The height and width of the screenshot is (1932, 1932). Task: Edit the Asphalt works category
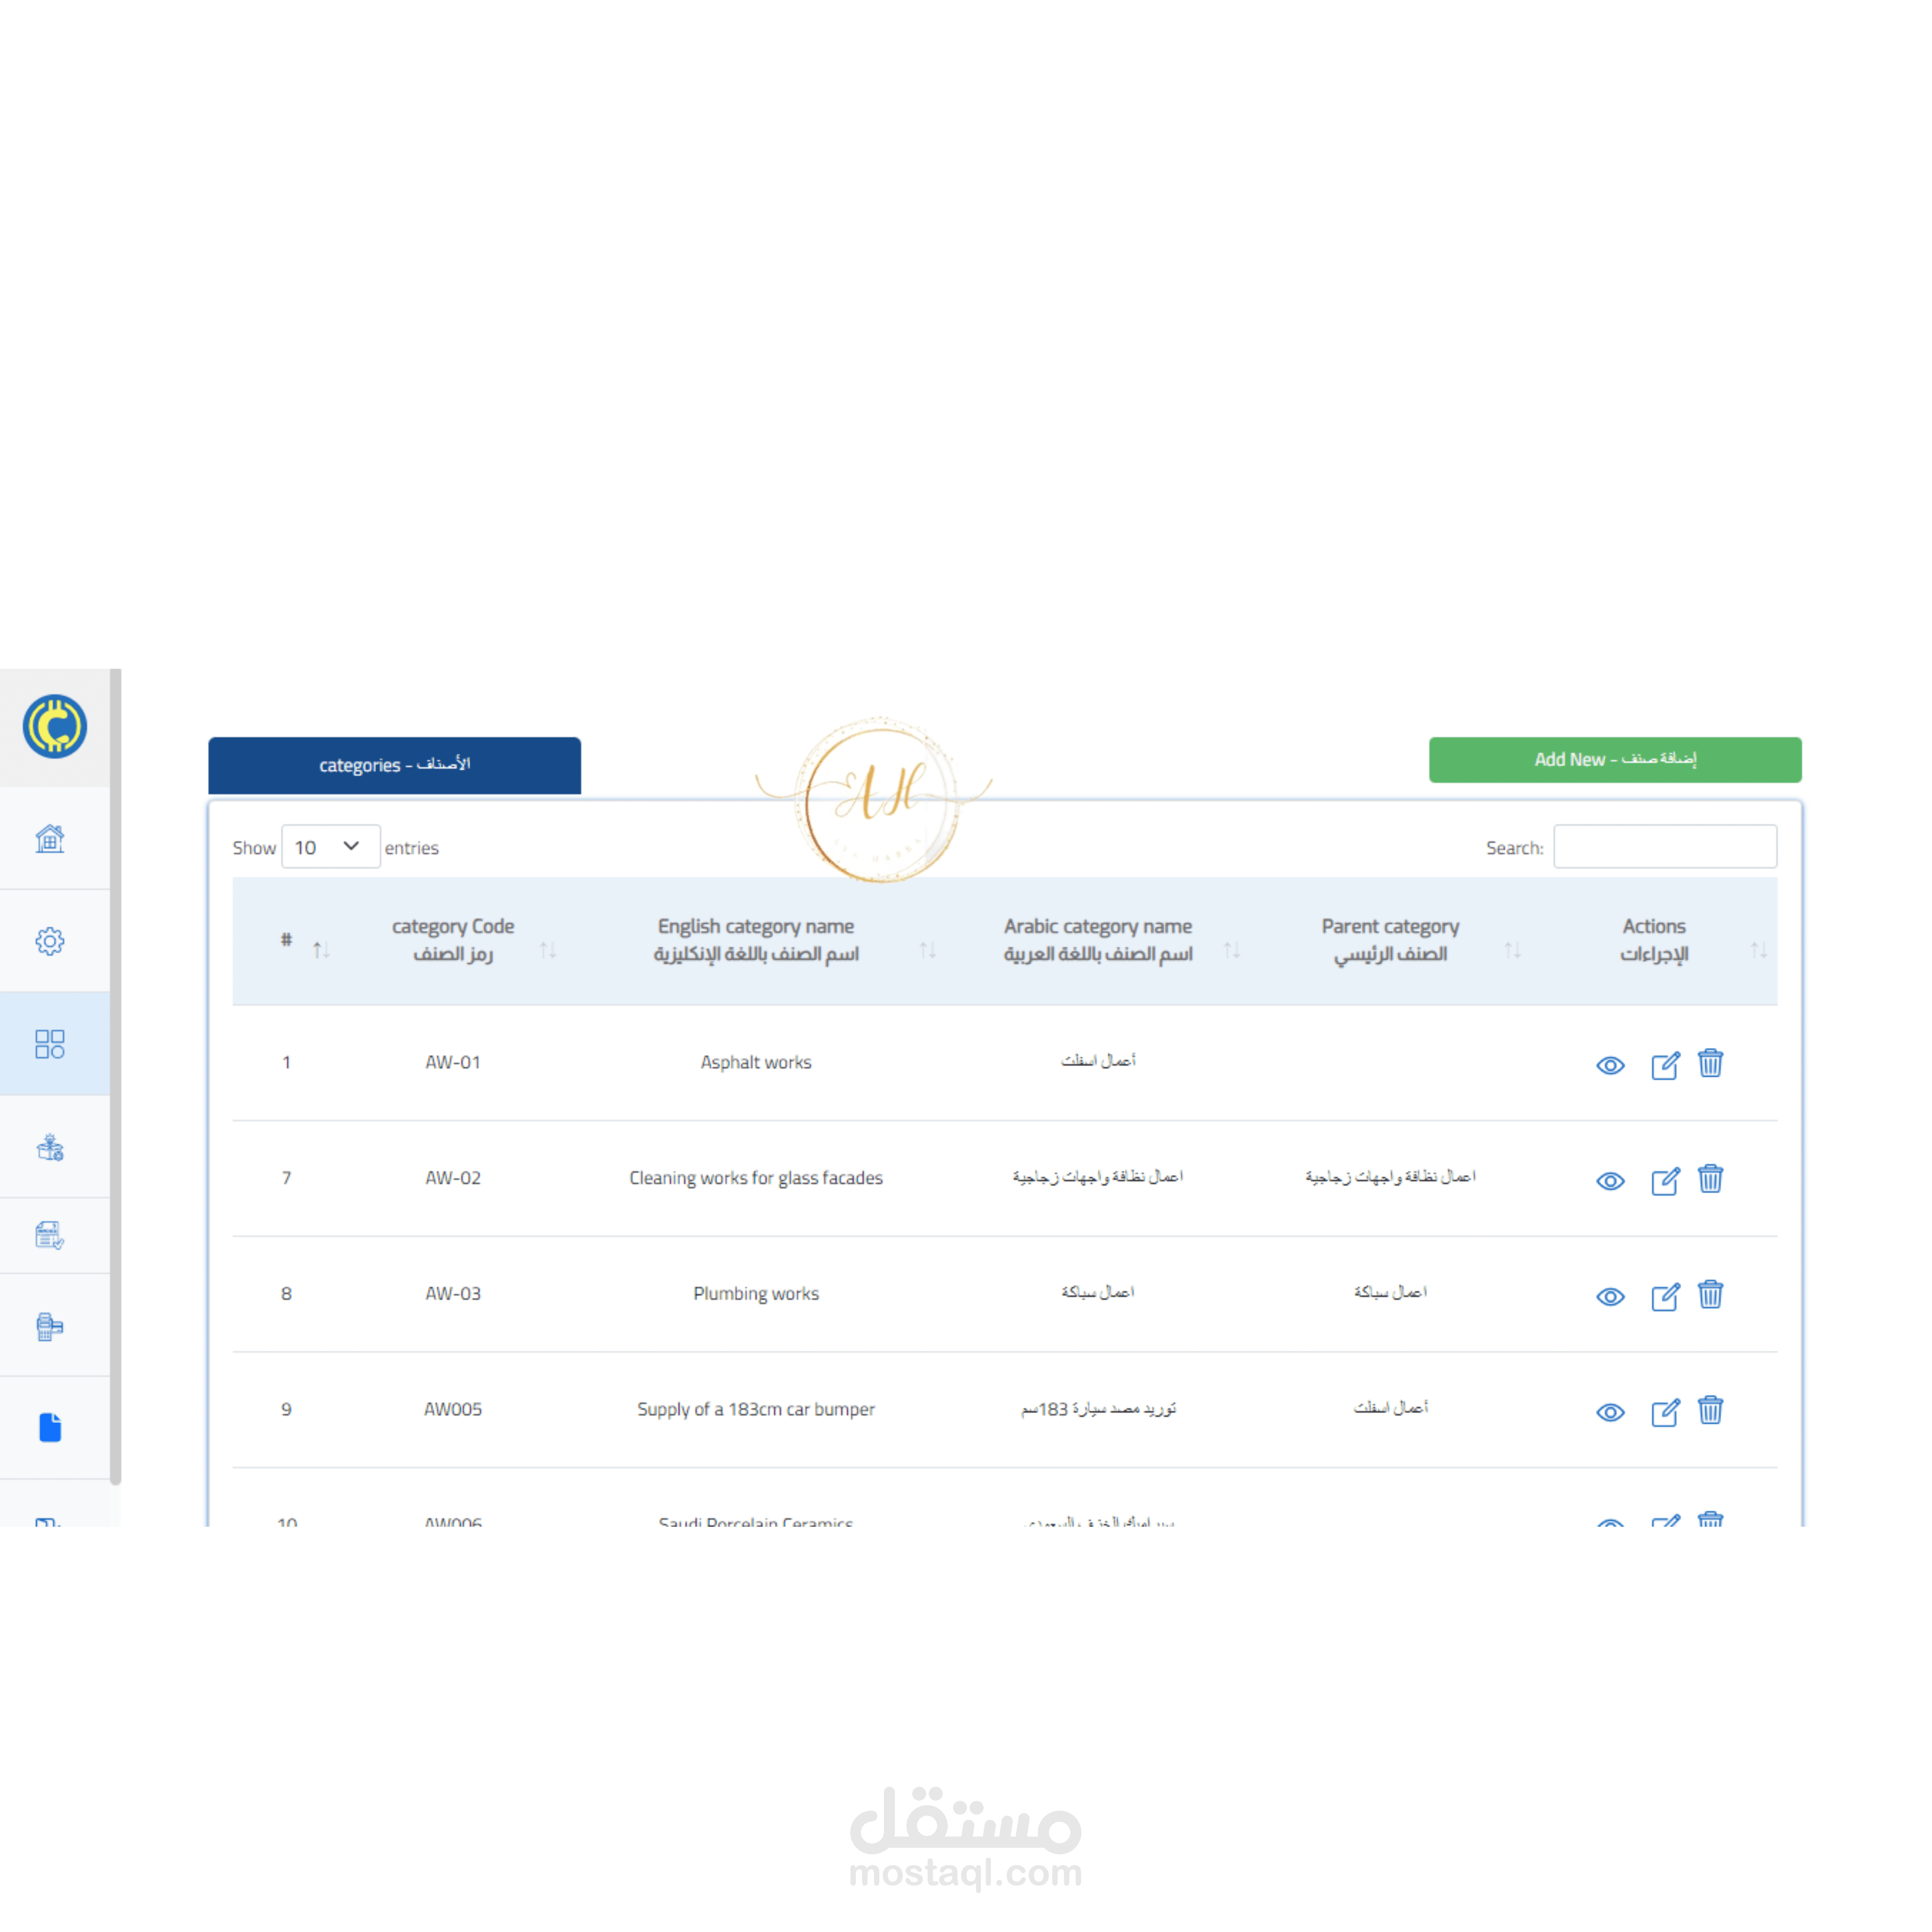click(x=1665, y=1065)
